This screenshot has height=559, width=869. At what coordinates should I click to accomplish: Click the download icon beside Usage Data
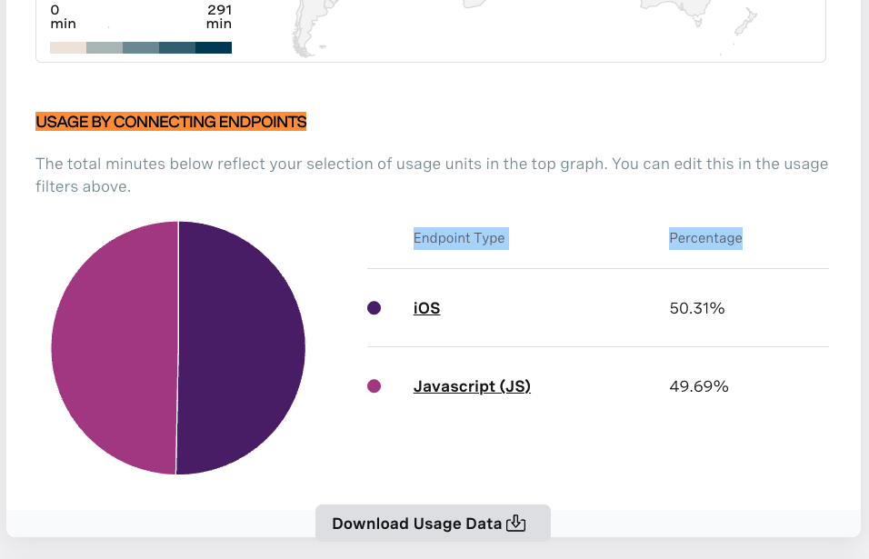(x=515, y=523)
